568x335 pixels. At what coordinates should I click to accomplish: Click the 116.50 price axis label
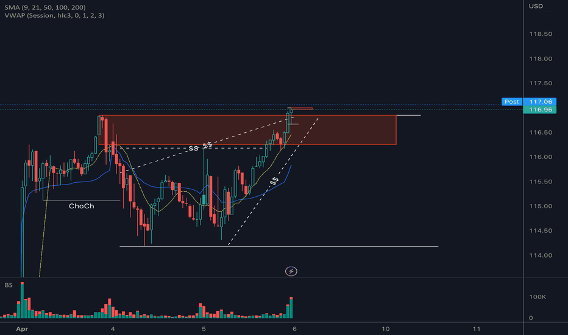[541, 133]
